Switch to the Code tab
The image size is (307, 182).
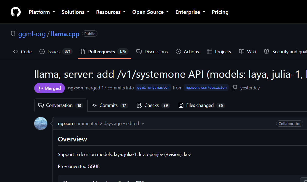(22, 52)
